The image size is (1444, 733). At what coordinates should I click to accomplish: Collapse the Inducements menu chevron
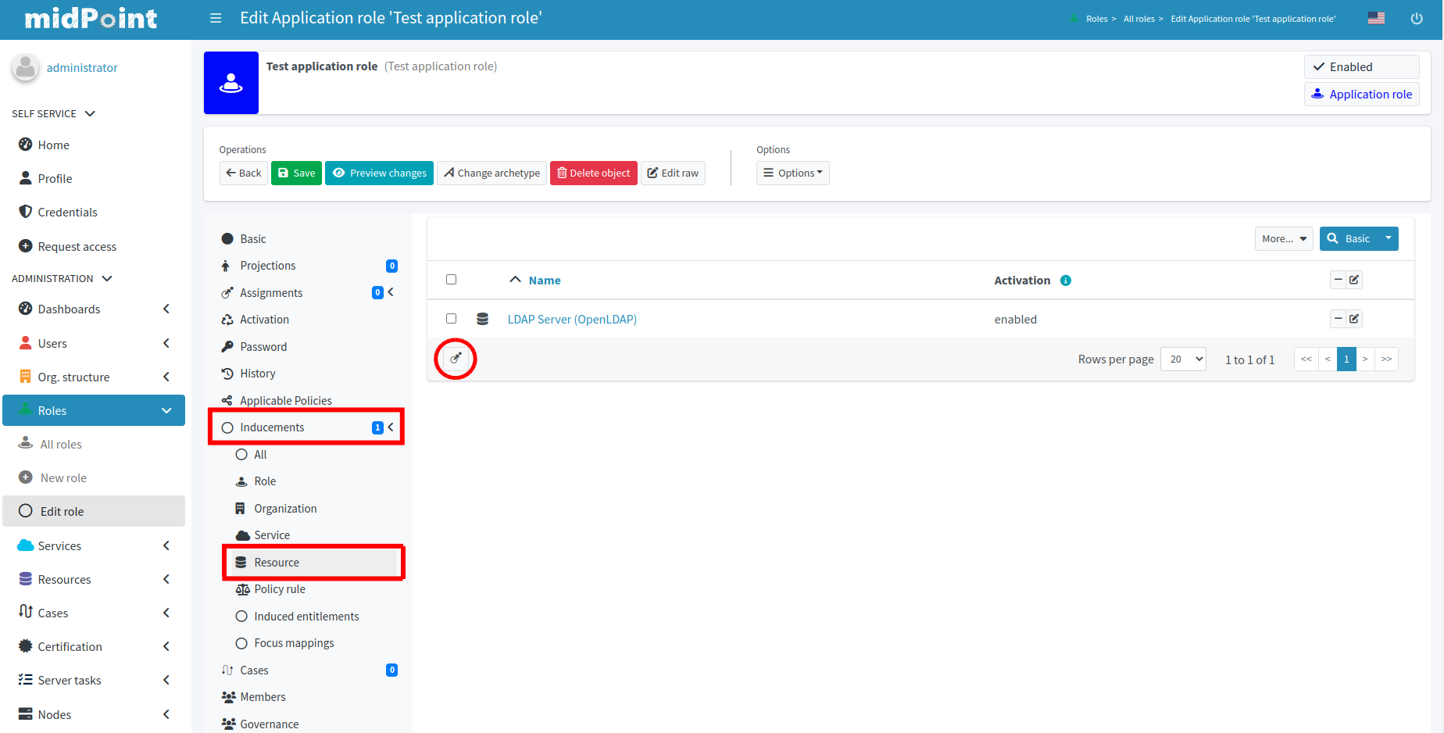pos(391,427)
